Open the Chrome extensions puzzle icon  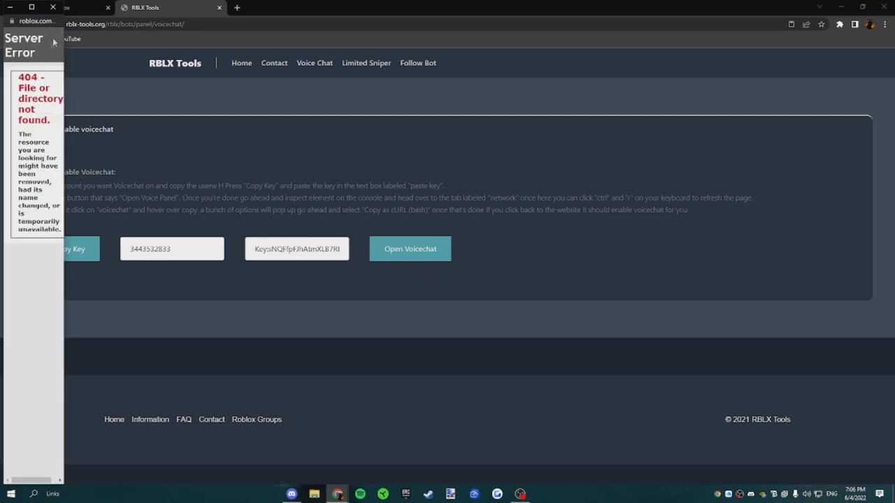tap(839, 24)
